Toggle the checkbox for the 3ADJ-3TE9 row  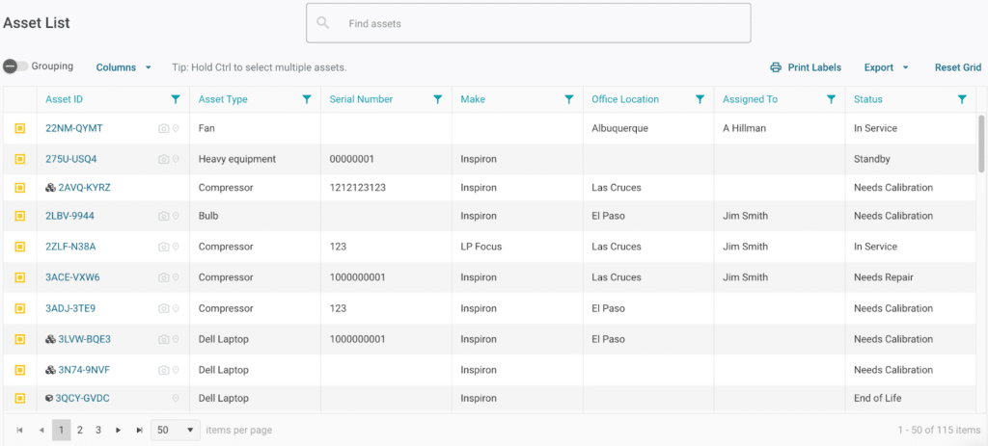coord(19,309)
